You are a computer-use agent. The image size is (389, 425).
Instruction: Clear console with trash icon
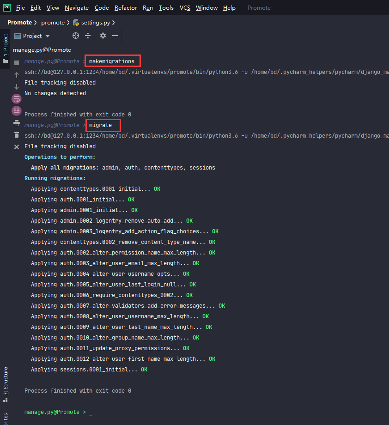[x=17, y=135]
